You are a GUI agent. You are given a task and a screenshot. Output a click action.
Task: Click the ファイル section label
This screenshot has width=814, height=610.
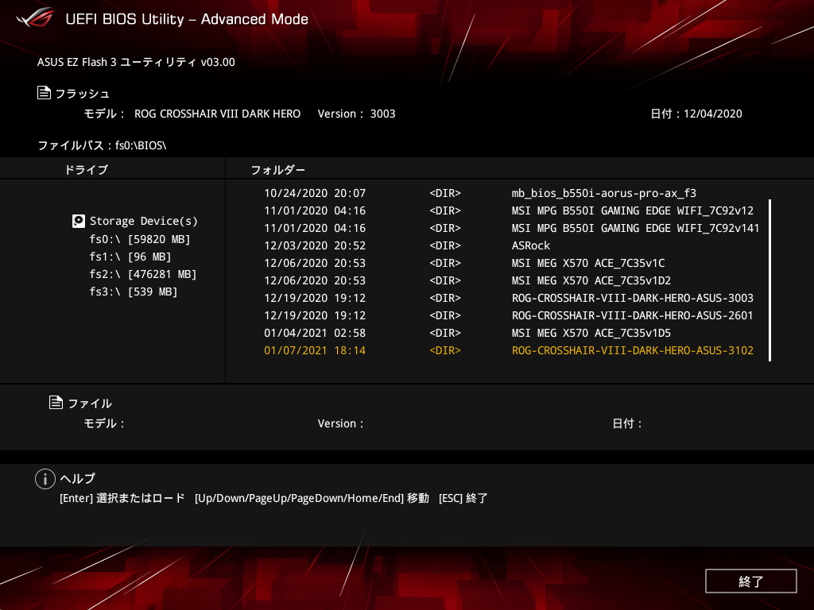pyautogui.click(x=90, y=403)
